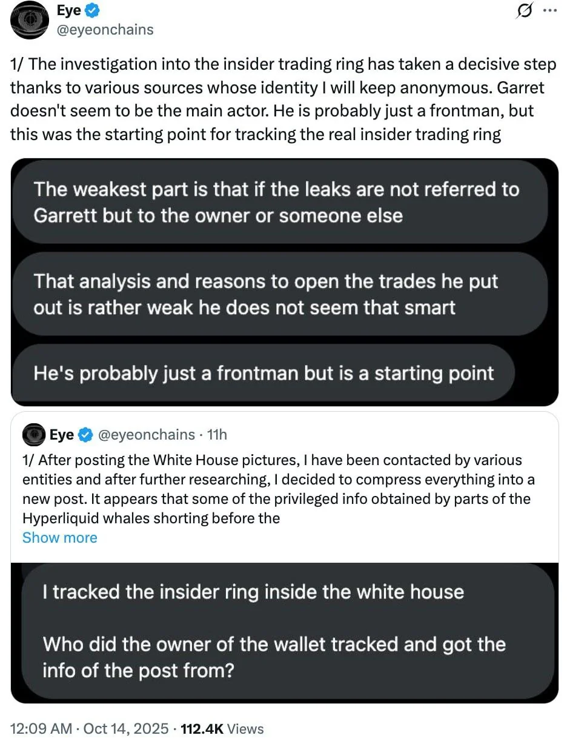Open the three-dot more options menu
This screenshot has width=567, height=741.
pyautogui.click(x=548, y=11)
